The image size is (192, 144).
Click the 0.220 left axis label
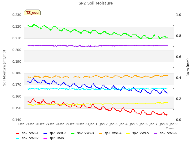click(17, 27)
